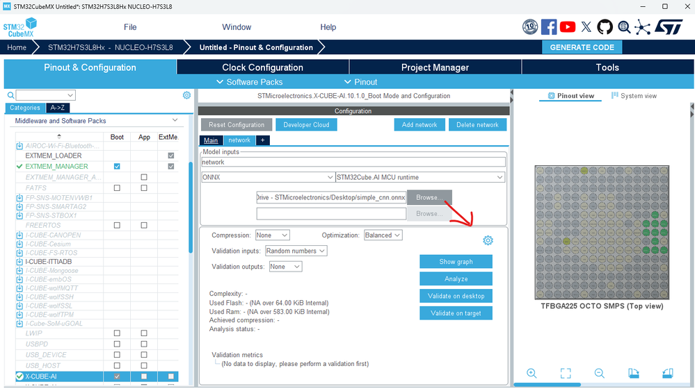Viewport: 695px width, 391px height.
Task: Click the search magnifier in left panel
Action: 10,95
